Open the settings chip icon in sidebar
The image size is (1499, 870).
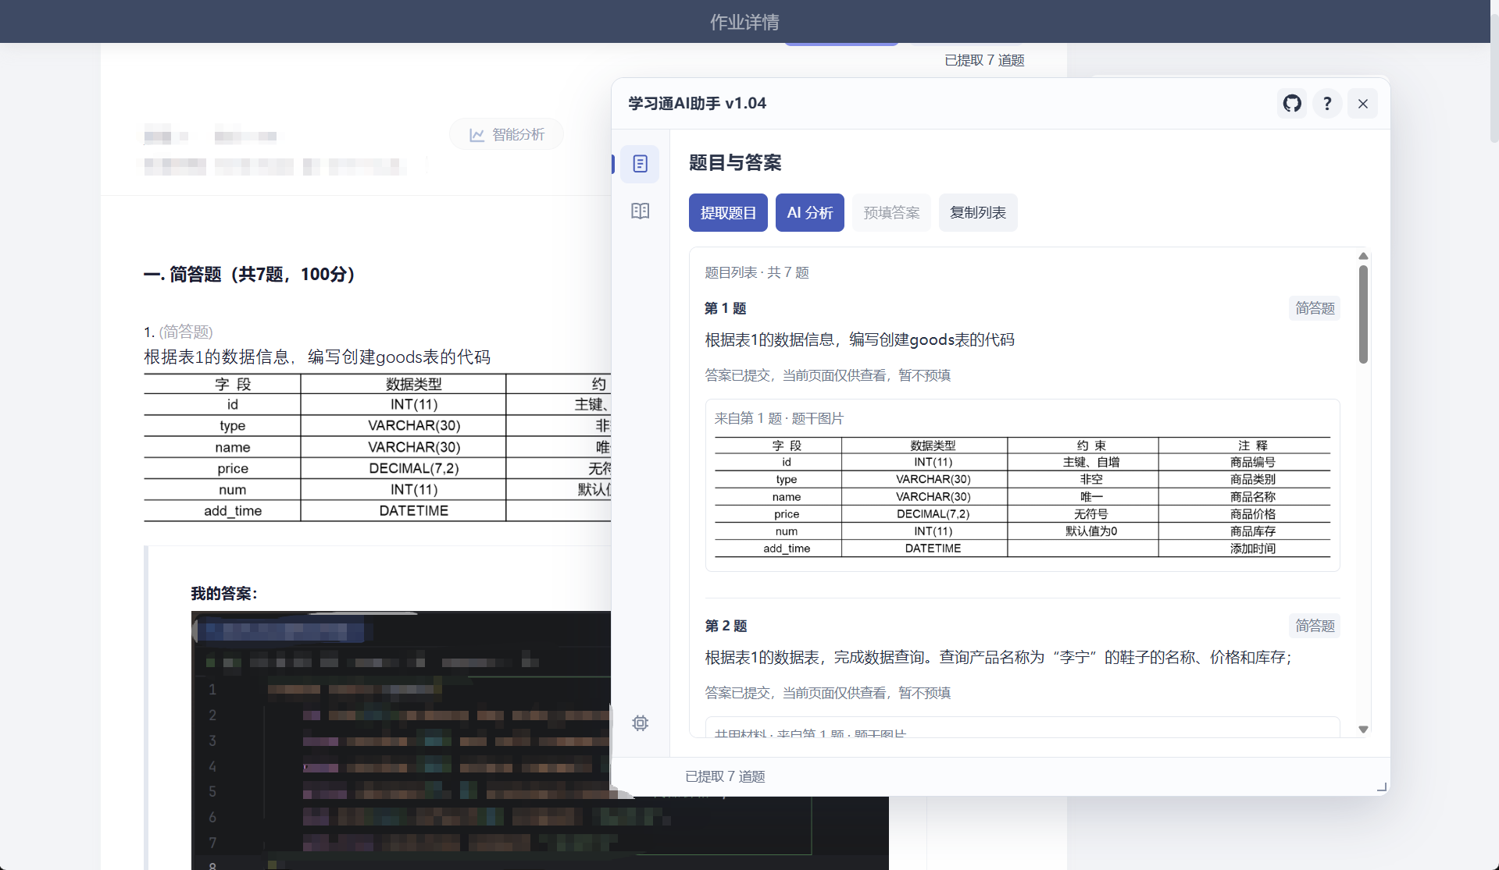pos(640,723)
